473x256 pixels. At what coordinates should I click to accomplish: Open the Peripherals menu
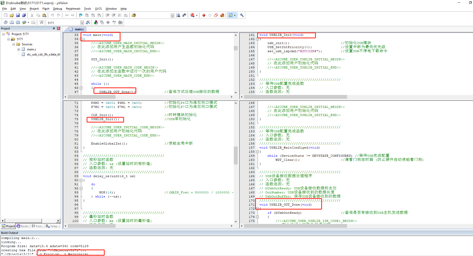point(73,9)
